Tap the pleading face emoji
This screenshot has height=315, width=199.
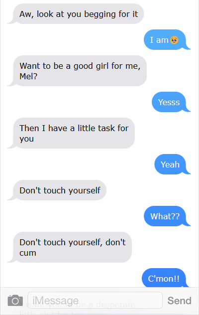coord(174,40)
